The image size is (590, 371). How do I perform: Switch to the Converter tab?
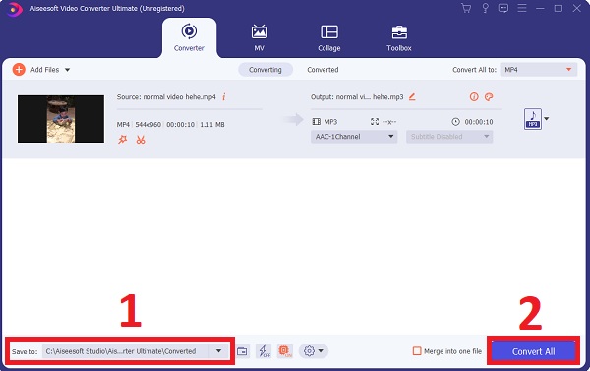click(x=189, y=37)
